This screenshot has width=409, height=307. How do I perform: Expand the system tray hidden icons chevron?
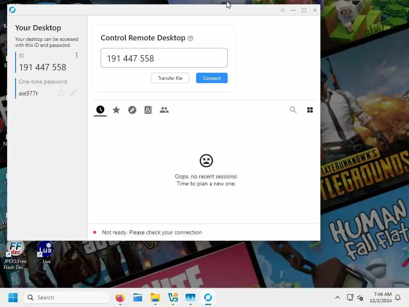pos(338,297)
